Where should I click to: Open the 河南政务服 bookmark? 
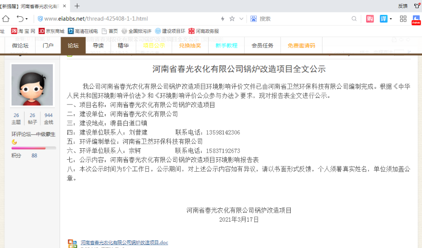pos(204,31)
